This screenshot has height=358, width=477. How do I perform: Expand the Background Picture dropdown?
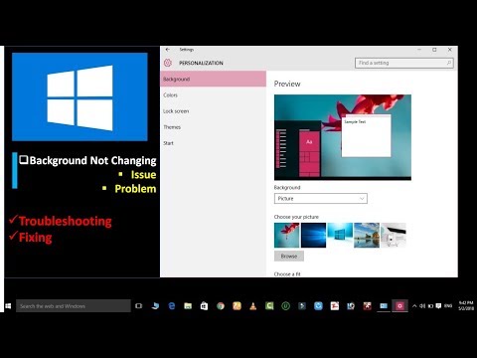[x=321, y=199]
